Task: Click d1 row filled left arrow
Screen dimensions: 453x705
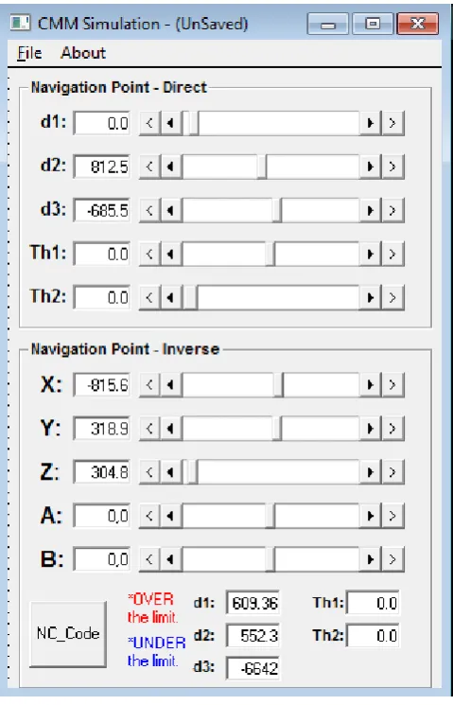Action: point(171,123)
